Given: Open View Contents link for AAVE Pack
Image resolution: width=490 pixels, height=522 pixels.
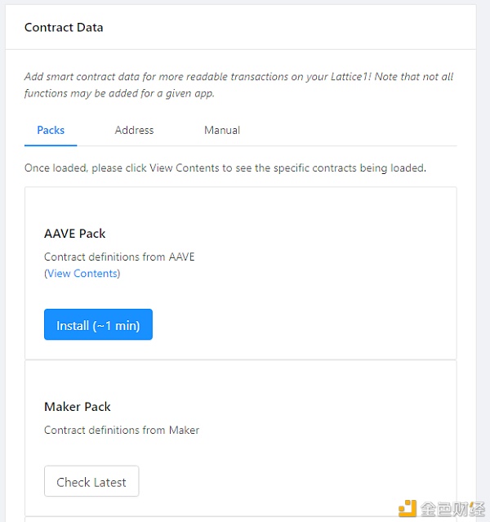Looking at the screenshot, I should click(x=82, y=274).
